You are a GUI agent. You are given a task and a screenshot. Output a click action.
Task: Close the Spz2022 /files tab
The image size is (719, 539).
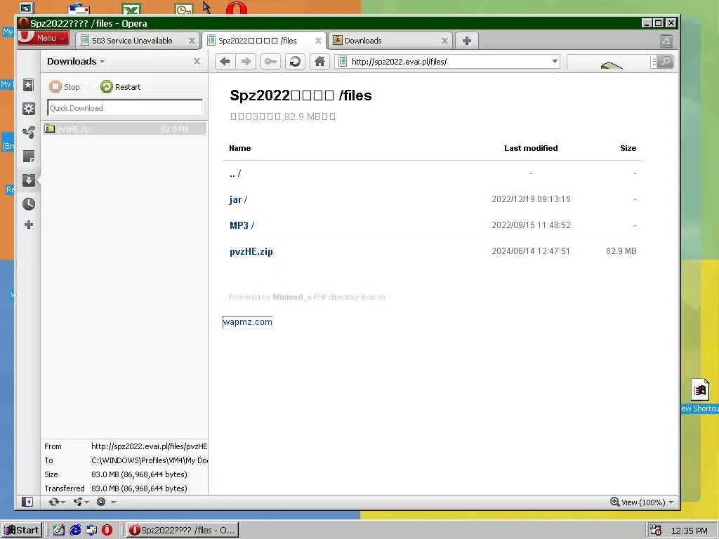[x=318, y=41]
